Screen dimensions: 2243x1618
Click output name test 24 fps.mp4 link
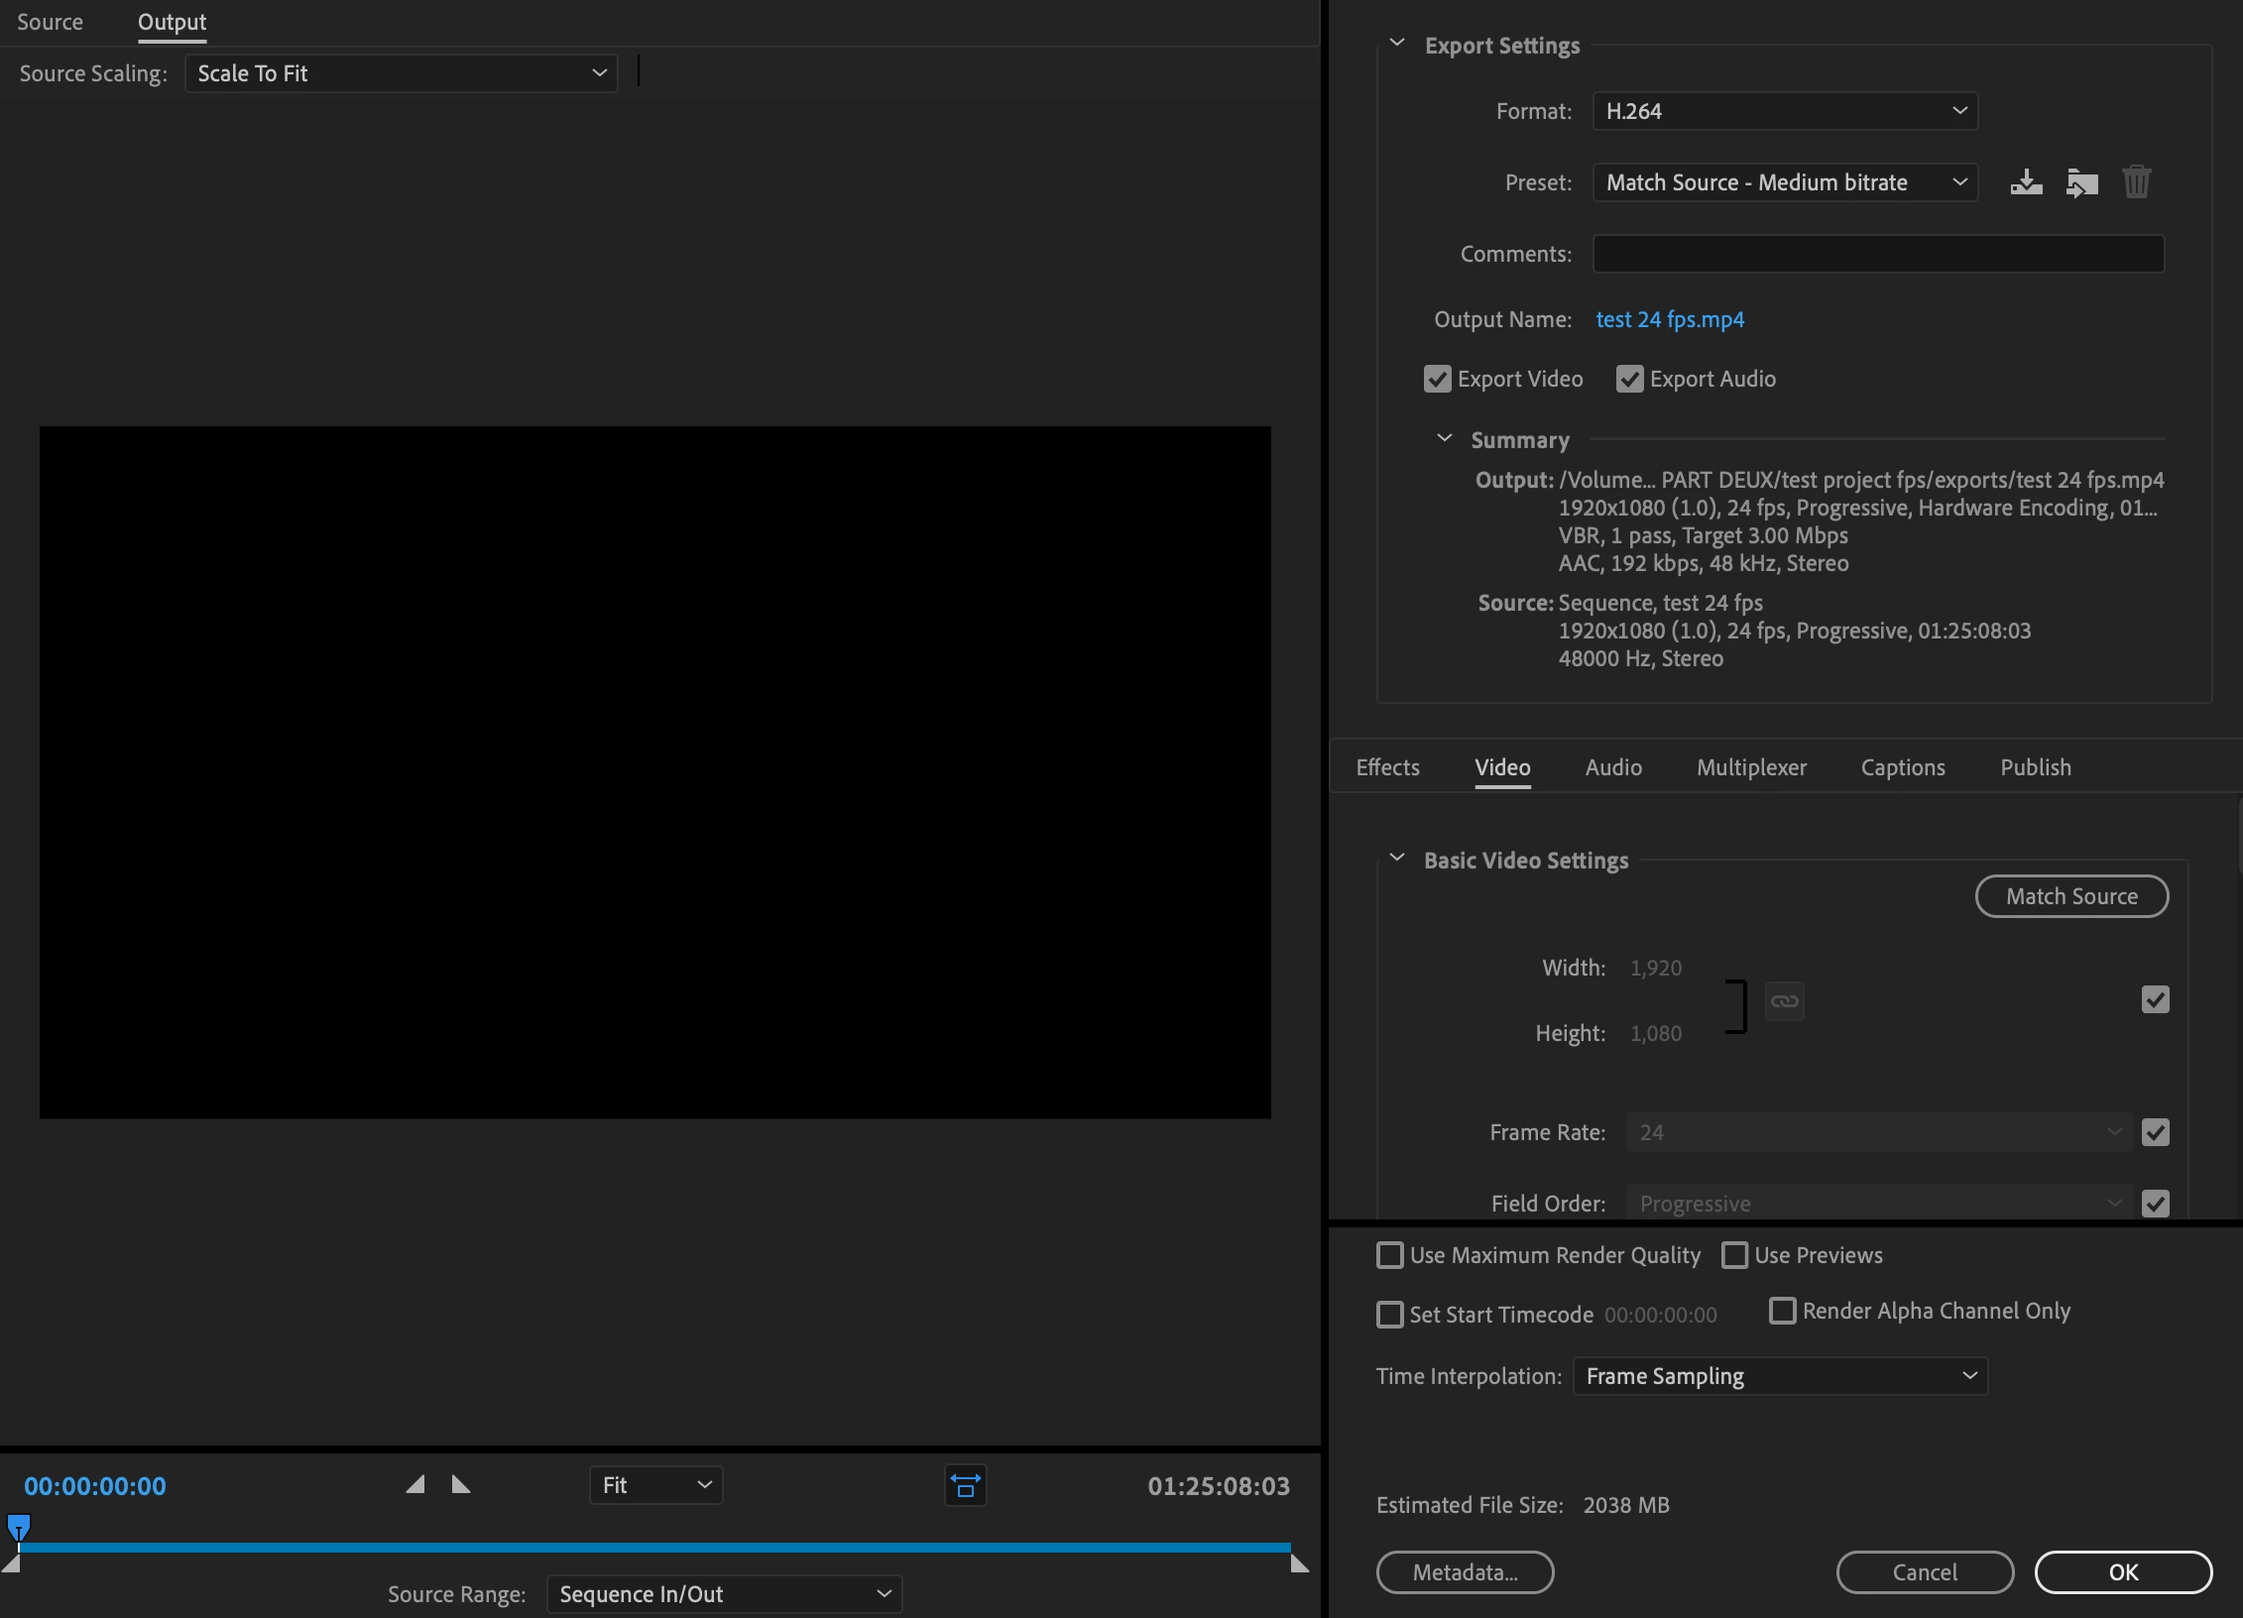[1670, 319]
